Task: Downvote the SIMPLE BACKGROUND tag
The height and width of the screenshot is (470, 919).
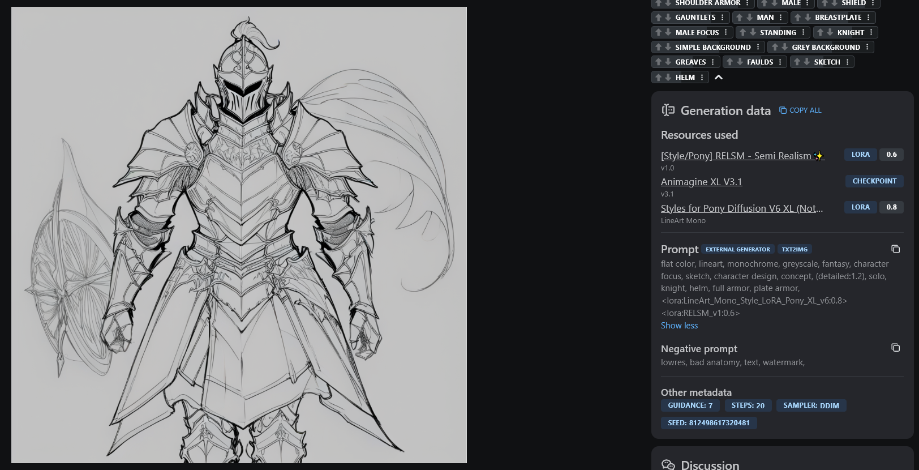Action: (x=668, y=47)
